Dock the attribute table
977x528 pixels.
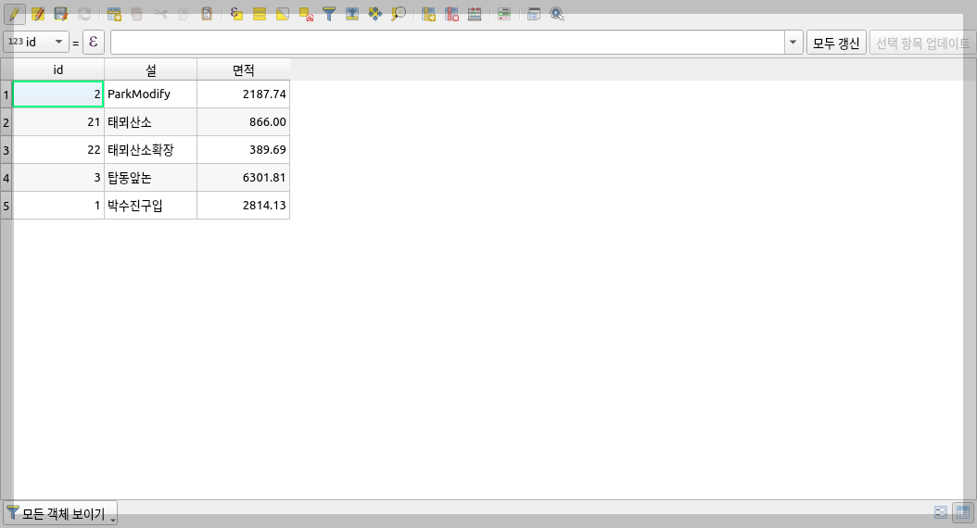[533, 14]
